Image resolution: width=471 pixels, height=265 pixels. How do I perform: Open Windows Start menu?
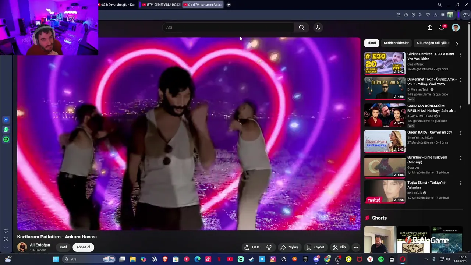[x=56, y=259]
